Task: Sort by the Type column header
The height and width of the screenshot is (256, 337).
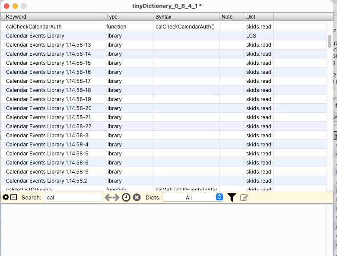Action: (128, 17)
